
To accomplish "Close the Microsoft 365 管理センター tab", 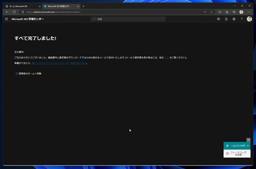I will pyautogui.click(x=78, y=6).
